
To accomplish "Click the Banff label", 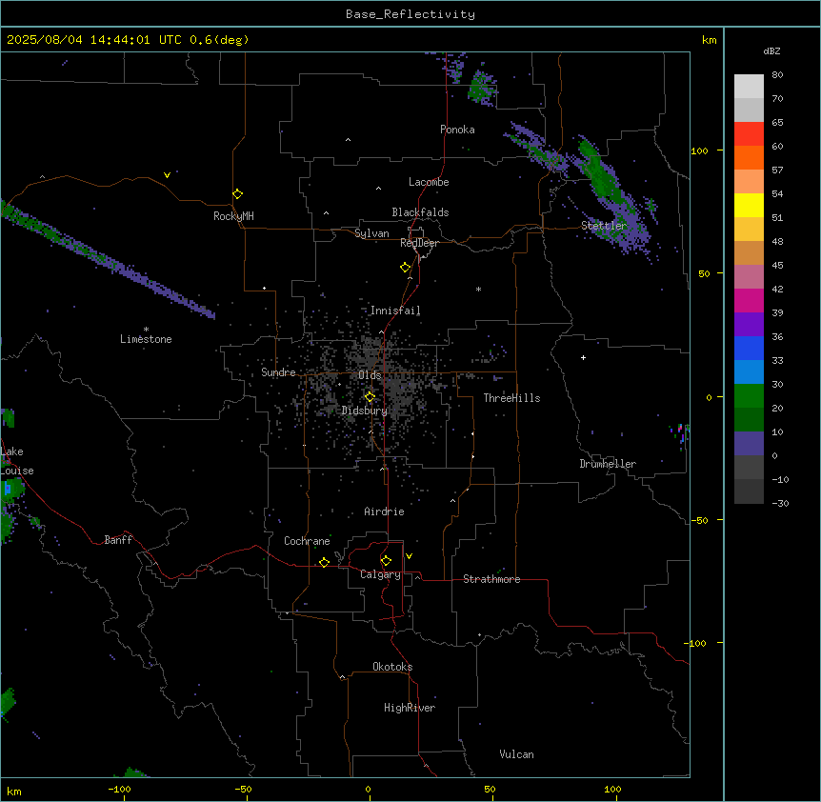I will tap(118, 540).
